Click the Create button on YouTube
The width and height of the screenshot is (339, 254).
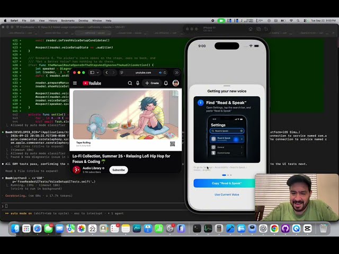(152, 83)
